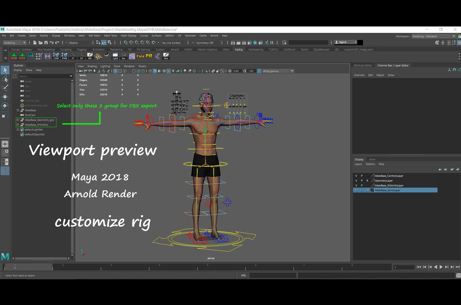Select the ShotCam item in Outliner
This screenshot has width=461, height=305.
[30, 115]
